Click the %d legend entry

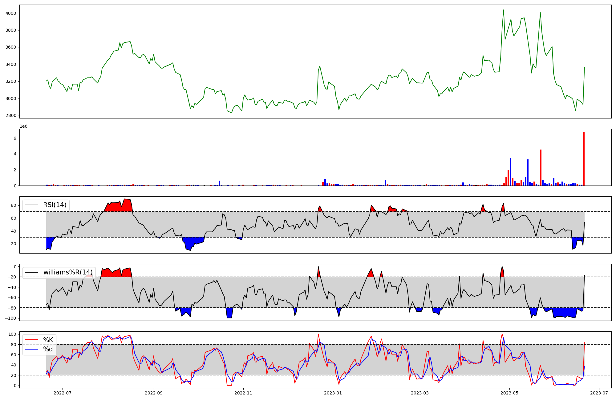(x=48, y=349)
